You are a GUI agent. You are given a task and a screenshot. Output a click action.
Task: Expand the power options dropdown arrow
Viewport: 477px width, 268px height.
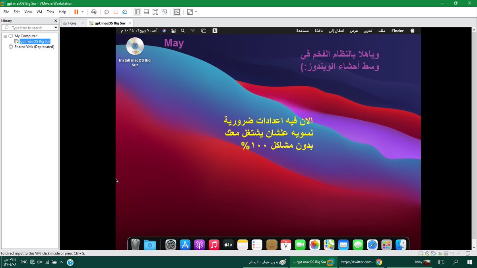[83, 12]
